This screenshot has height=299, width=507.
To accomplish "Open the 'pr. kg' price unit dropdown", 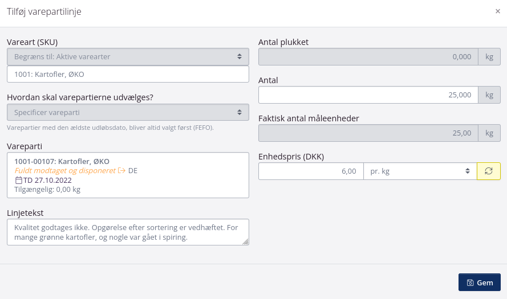I will point(420,171).
